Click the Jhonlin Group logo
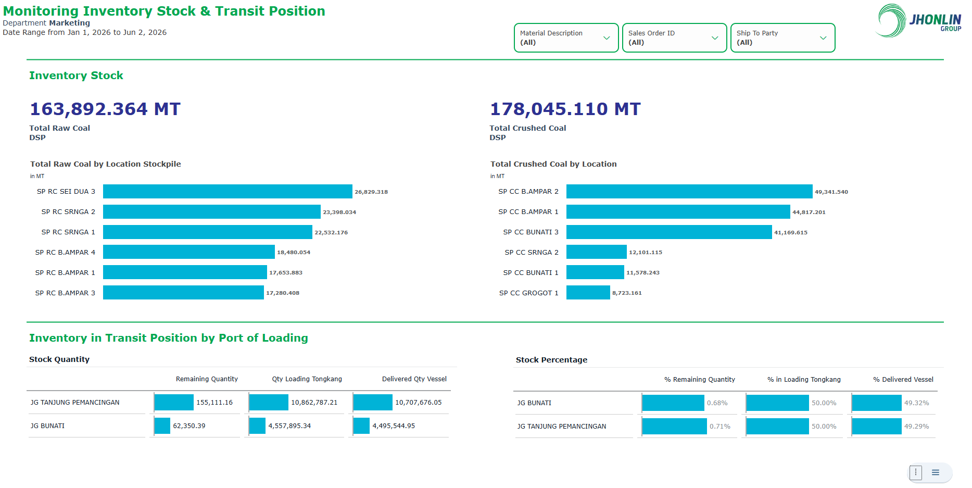972x488 pixels. (919, 21)
